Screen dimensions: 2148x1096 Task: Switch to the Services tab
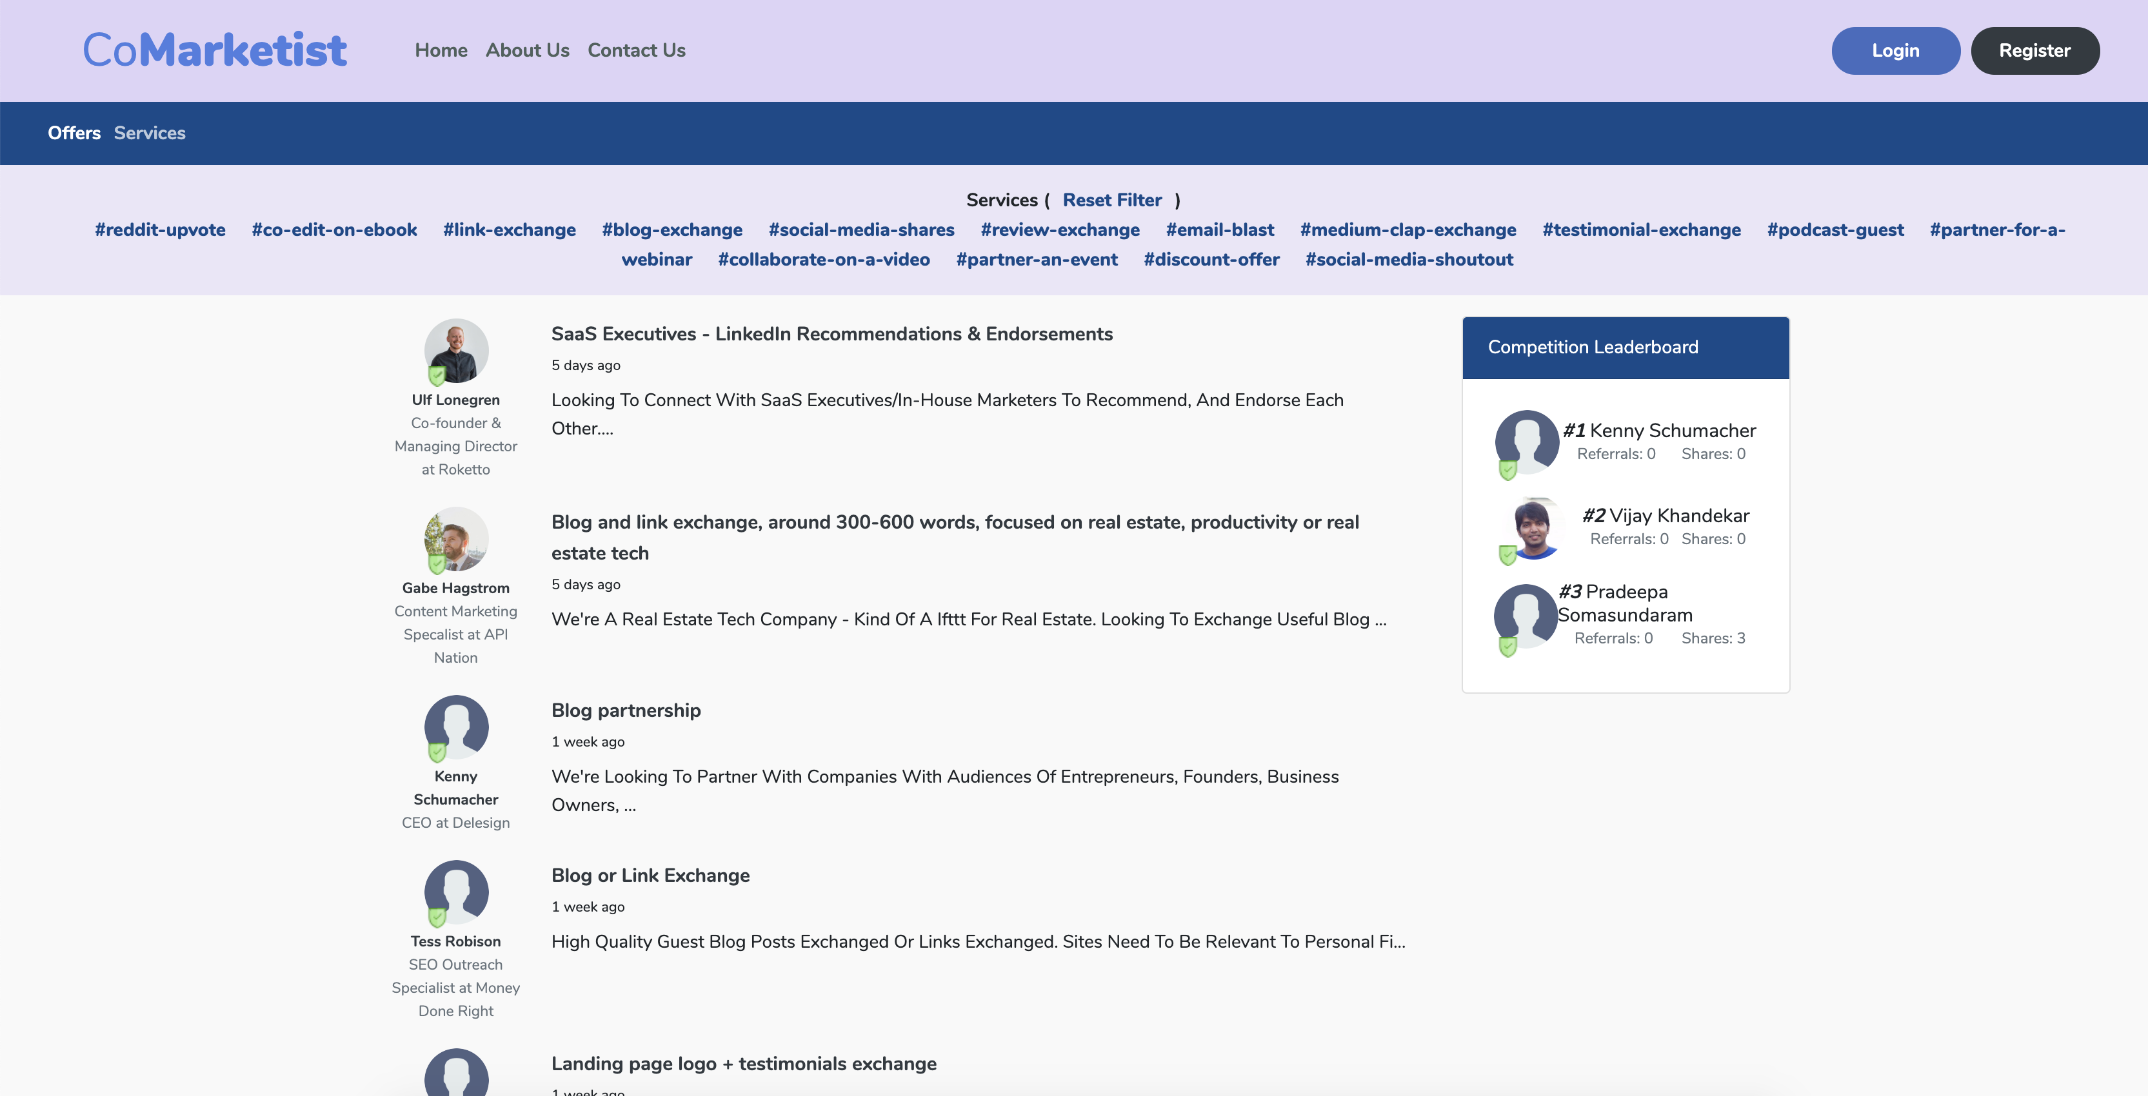(x=149, y=133)
